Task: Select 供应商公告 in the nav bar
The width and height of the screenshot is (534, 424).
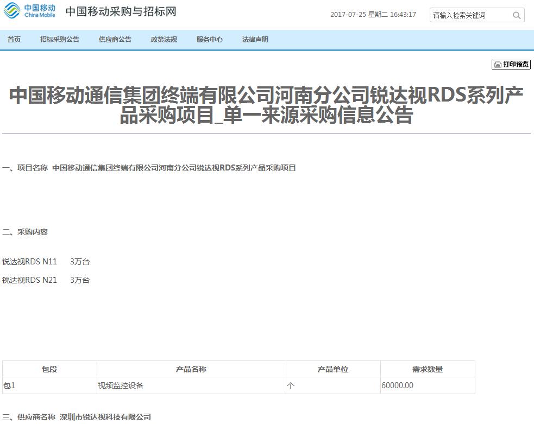Action: point(115,40)
